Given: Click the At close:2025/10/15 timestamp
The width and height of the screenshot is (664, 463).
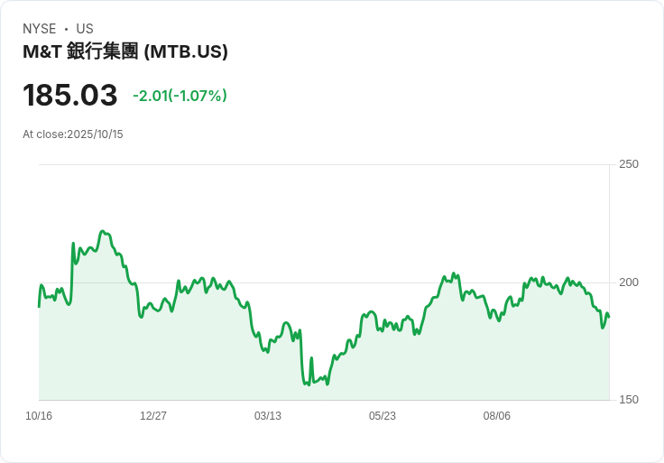Looking at the screenshot, I should tap(73, 134).
